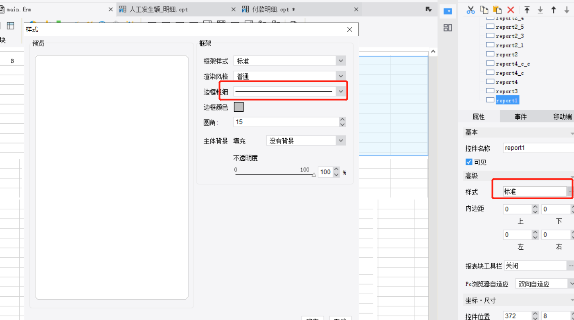Open the tab list dropdown icon

tap(428, 9)
